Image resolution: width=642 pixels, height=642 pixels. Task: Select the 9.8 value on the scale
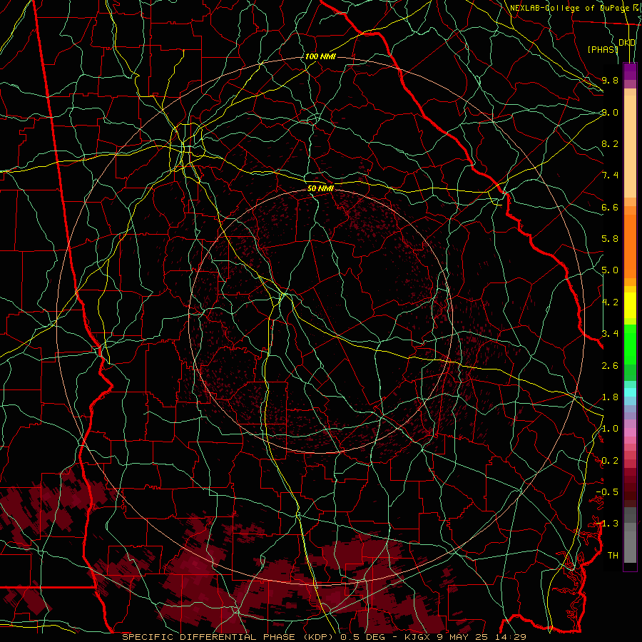pos(610,80)
